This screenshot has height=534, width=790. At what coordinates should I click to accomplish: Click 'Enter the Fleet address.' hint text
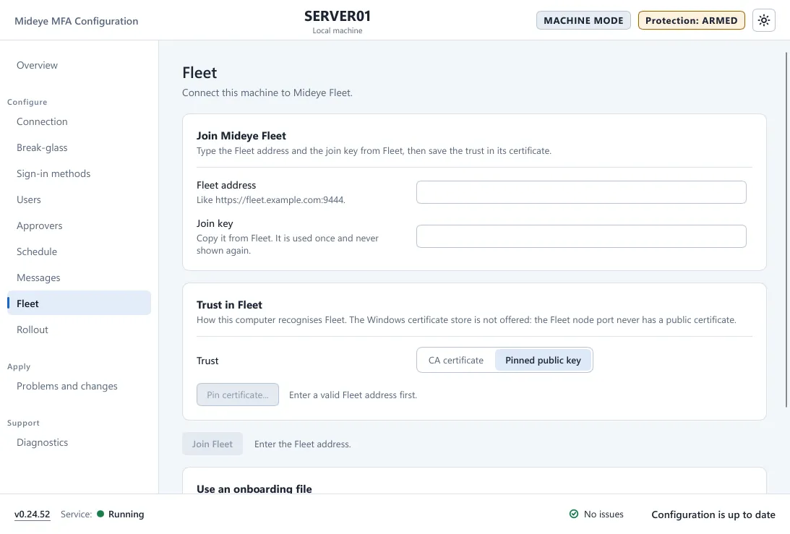[302, 444]
